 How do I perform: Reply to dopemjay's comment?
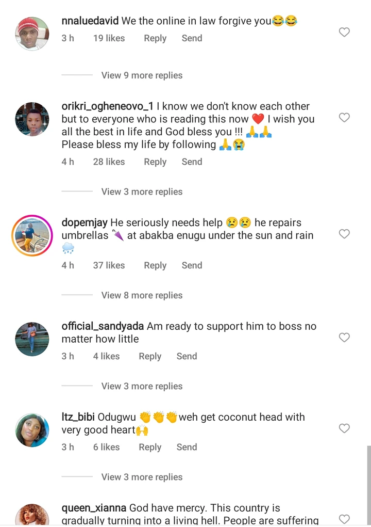[155, 265]
